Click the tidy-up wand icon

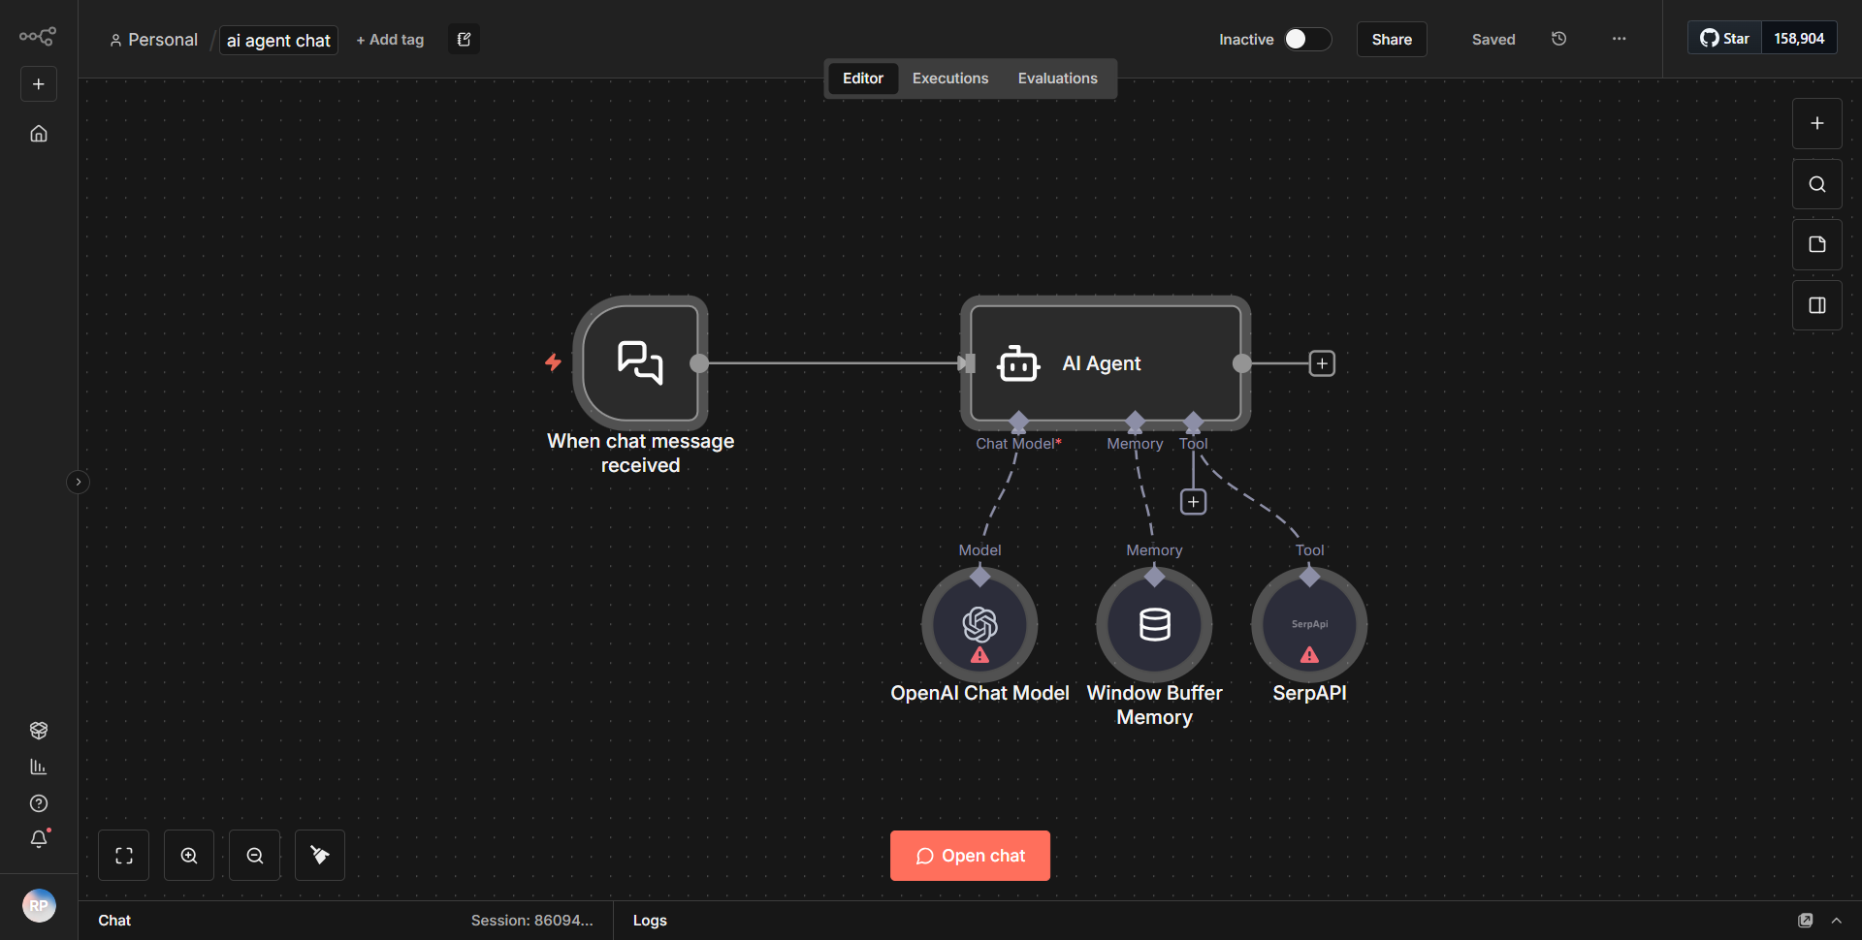tap(319, 855)
